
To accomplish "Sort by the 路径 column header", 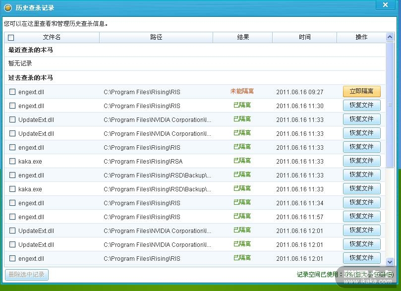I will click(156, 37).
